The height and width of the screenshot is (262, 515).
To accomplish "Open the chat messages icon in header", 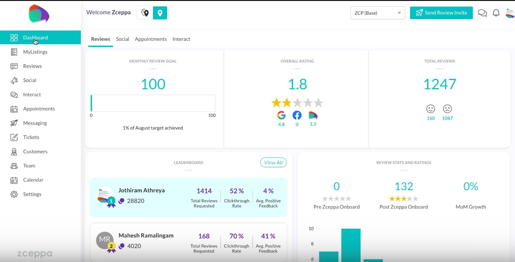I will 482,13.
